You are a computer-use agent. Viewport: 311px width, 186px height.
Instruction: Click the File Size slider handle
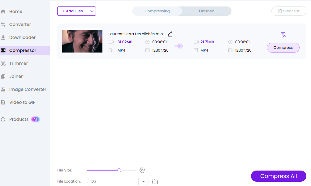click(x=119, y=170)
